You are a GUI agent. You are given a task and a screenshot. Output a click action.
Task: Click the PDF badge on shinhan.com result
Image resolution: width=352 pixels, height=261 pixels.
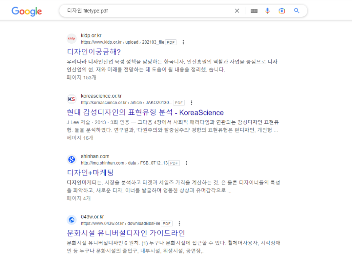[x=174, y=163]
